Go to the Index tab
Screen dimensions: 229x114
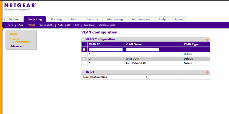point(179,19)
